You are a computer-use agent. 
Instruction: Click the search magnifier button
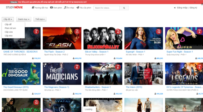click(124, 8)
